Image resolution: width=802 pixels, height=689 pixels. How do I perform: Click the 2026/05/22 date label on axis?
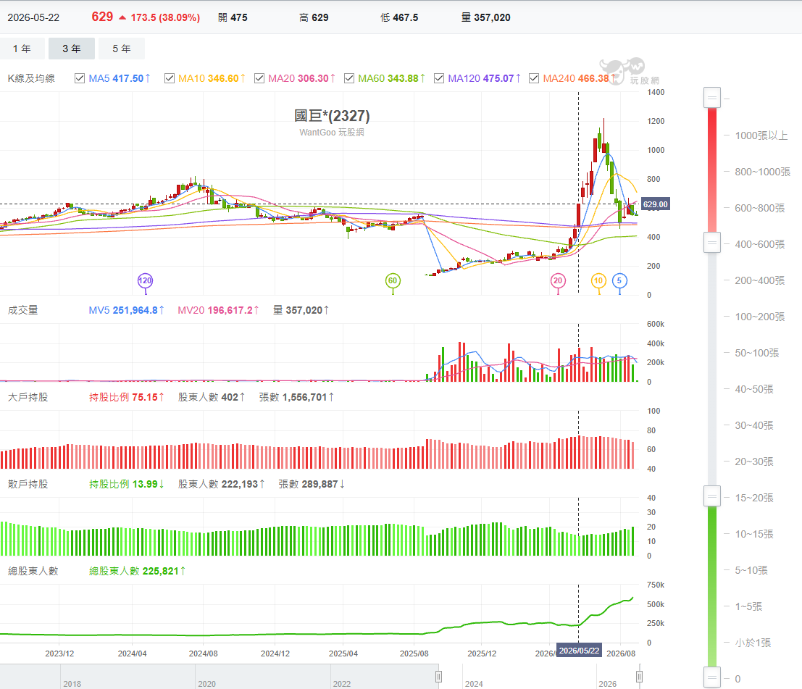tap(579, 651)
